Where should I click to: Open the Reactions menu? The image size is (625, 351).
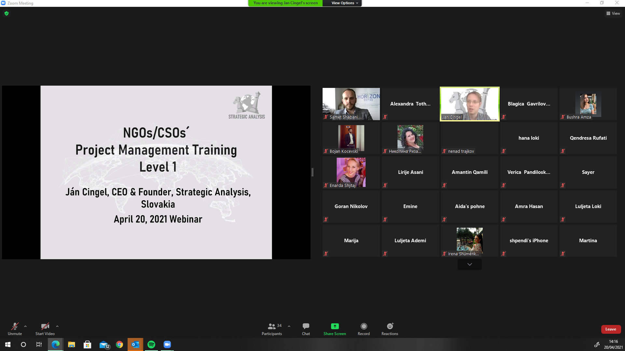[390, 329]
